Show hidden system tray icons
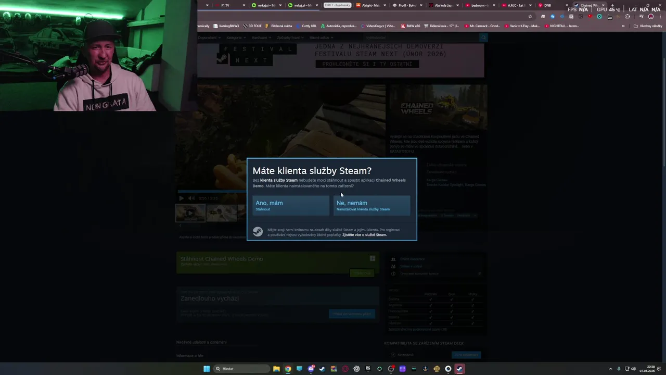666x375 pixels. [610, 369]
